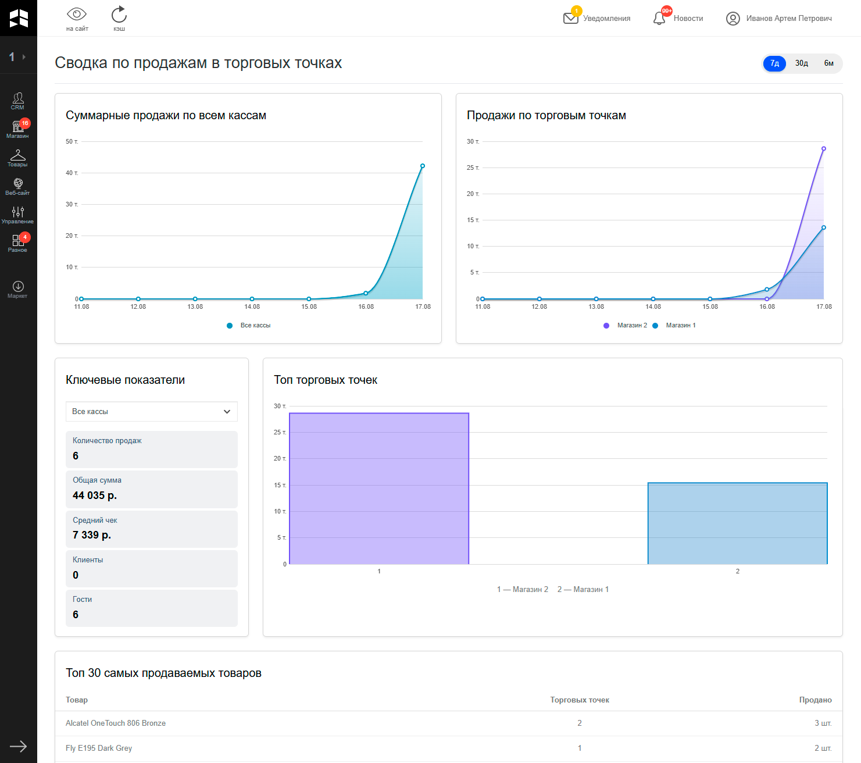This screenshot has height=763, width=861.
Task: Click user name Иванов Артем Петрович
Action: click(x=789, y=19)
